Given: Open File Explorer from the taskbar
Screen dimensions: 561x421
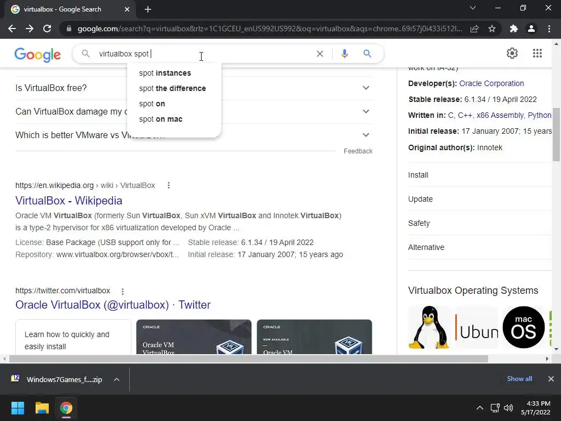Looking at the screenshot, I should pos(42,408).
